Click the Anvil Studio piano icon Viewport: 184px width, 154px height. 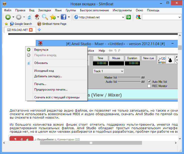pos(40,44)
